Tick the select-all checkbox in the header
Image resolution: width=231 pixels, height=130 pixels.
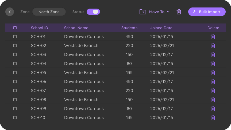pyautogui.click(x=15, y=28)
